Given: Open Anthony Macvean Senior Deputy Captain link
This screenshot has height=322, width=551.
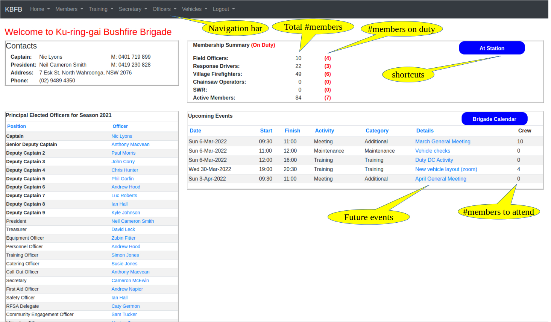Looking at the screenshot, I should (130, 144).
